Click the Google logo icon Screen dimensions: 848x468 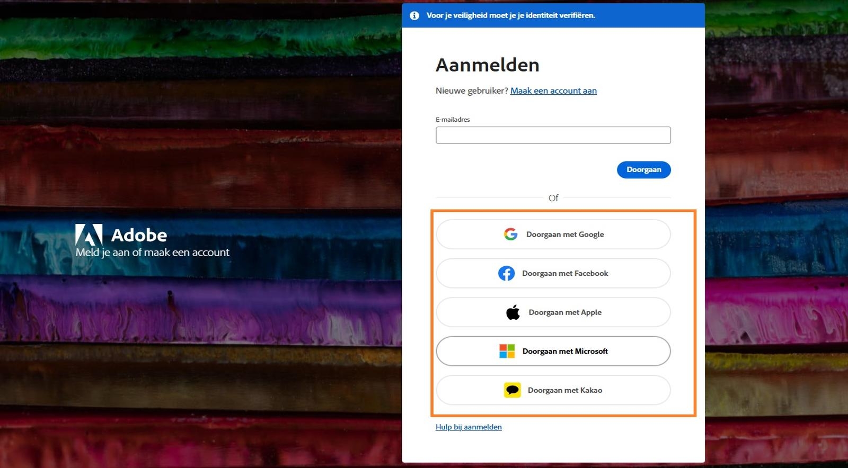pos(510,234)
